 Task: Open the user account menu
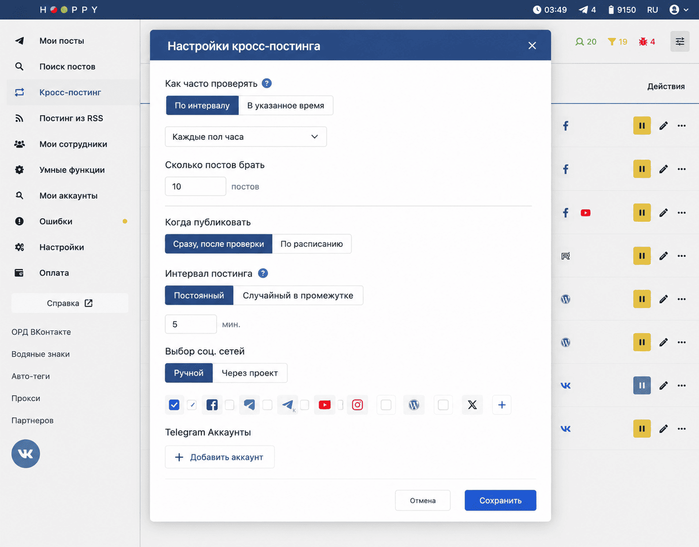pos(679,10)
